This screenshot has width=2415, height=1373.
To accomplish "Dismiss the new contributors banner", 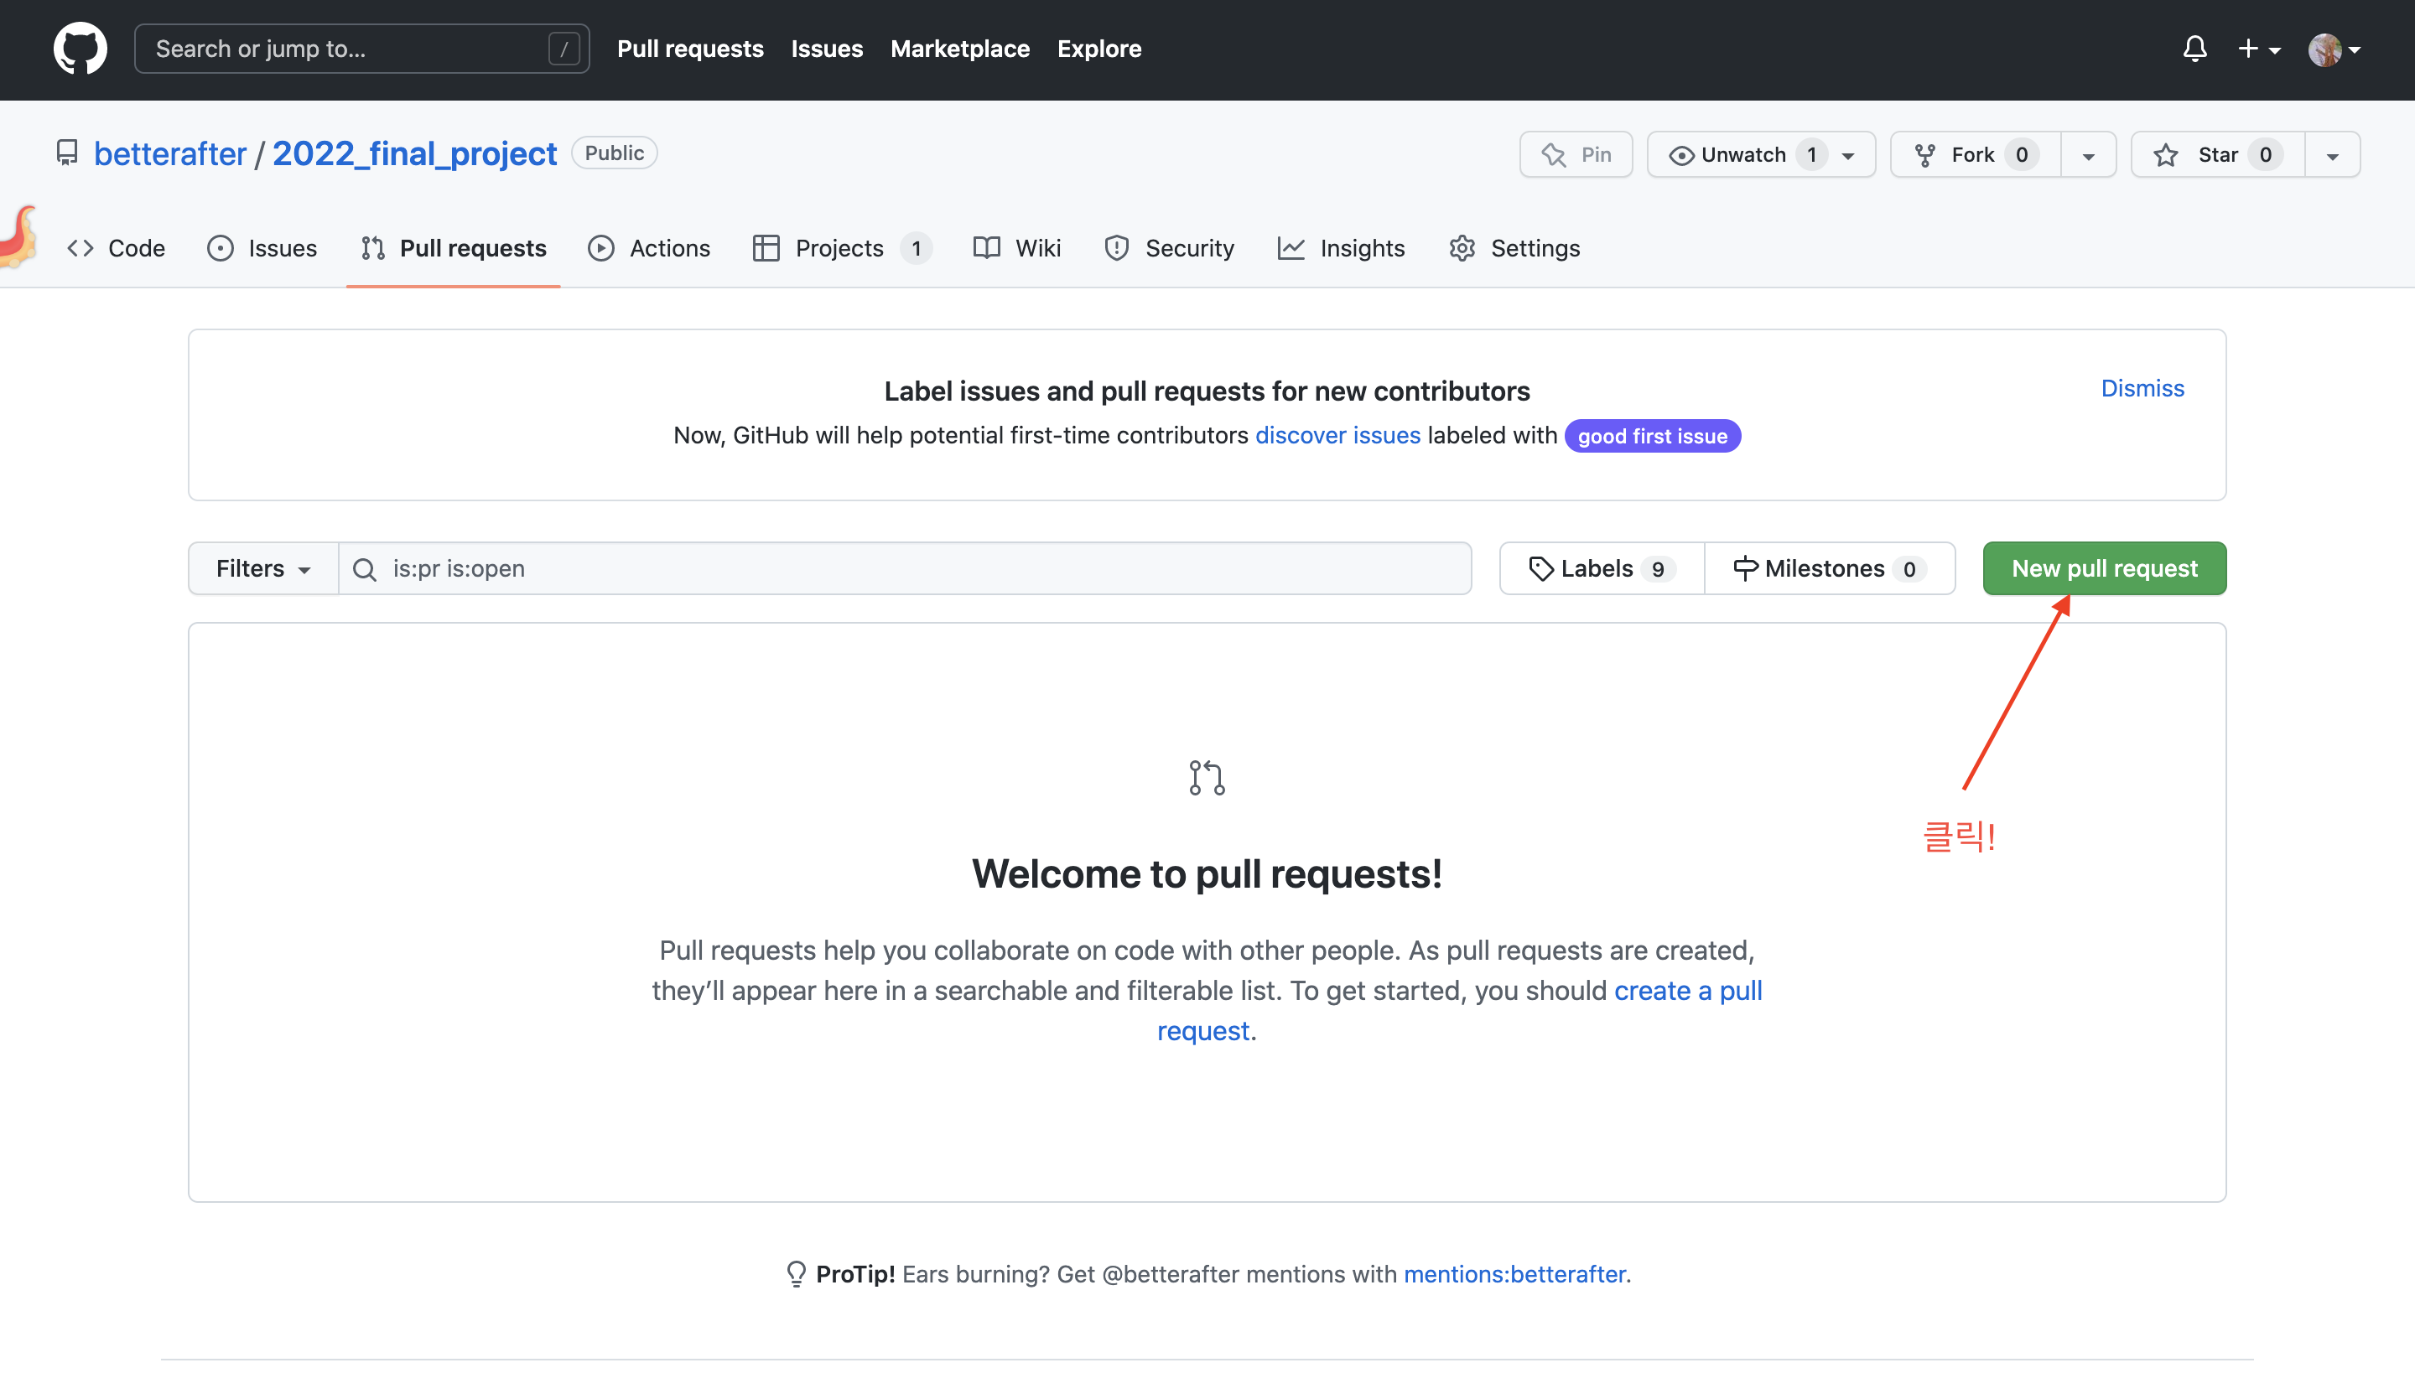I will pyautogui.click(x=2142, y=387).
